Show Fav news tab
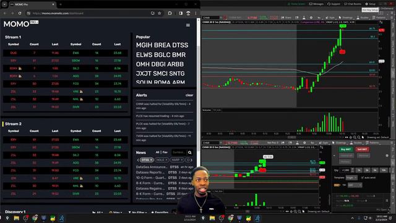 pos(165,152)
